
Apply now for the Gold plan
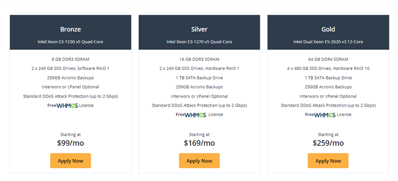[328, 161]
